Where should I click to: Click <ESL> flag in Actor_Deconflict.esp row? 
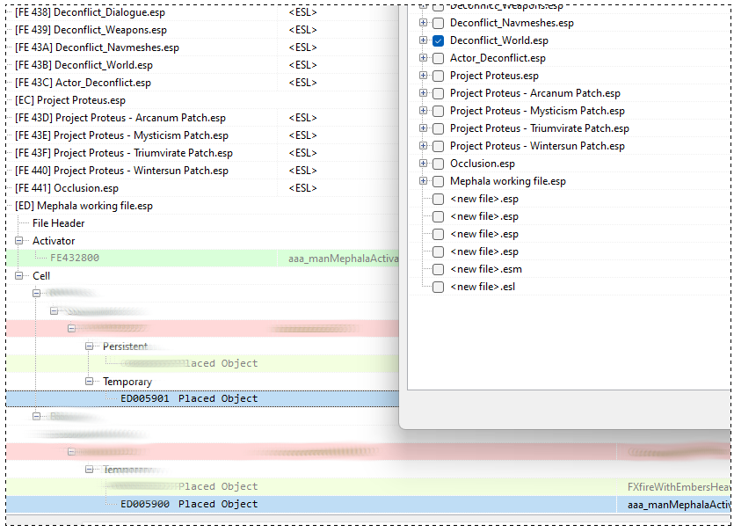[303, 83]
